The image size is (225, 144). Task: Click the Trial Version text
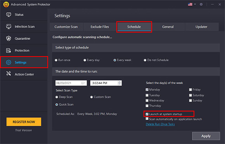tap(24, 130)
